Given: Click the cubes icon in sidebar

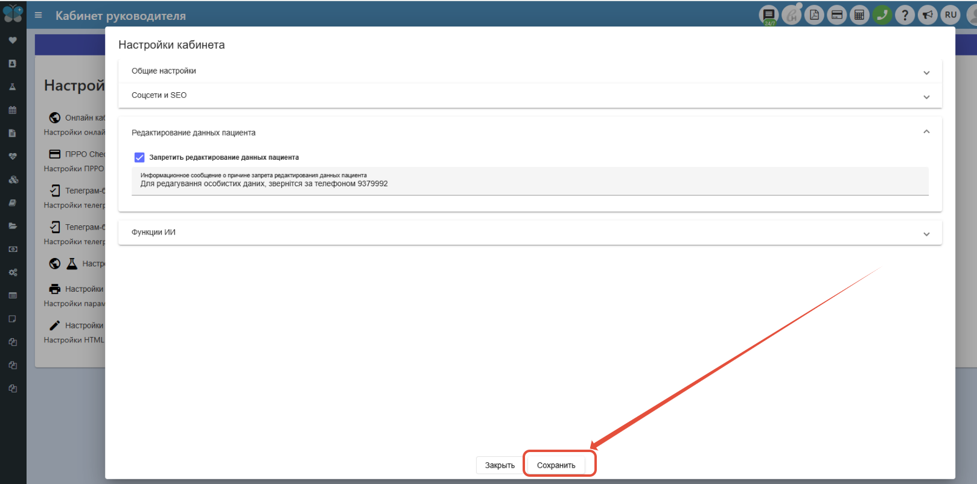Looking at the screenshot, I should point(13,180).
